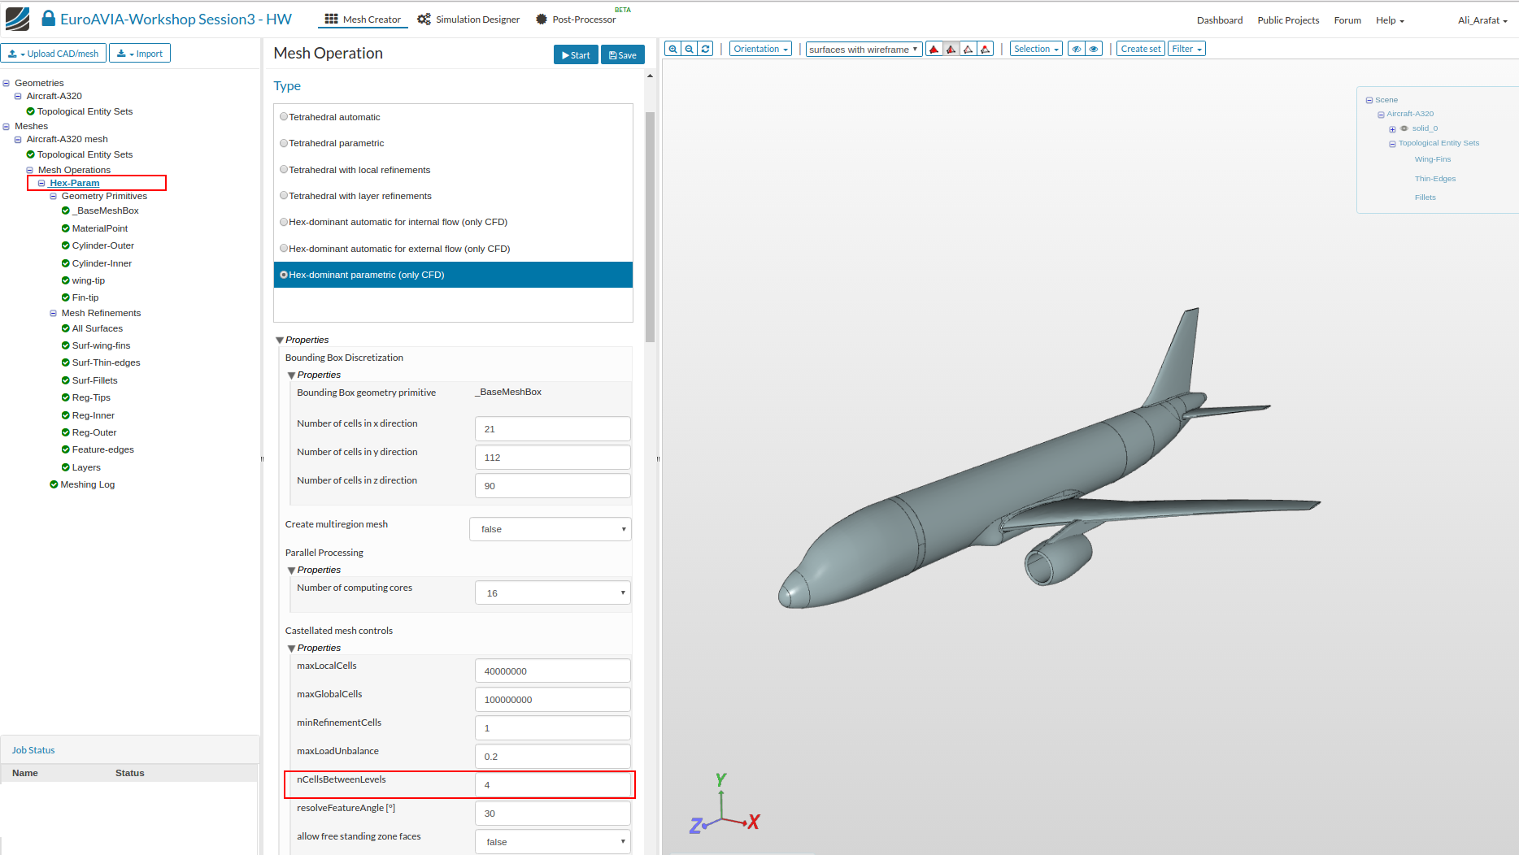
Task: Click the hide selection crossed-eye icon
Action: pyautogui.click(x=1077, y=49)
